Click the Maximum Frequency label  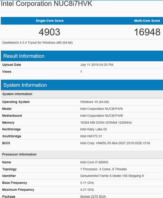point(18,190)
